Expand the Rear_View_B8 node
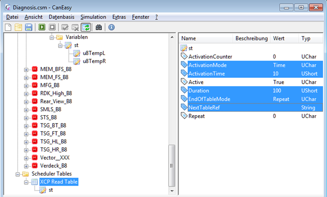The width and height of the screenshot is (327, 197). (x=26, y=102)
